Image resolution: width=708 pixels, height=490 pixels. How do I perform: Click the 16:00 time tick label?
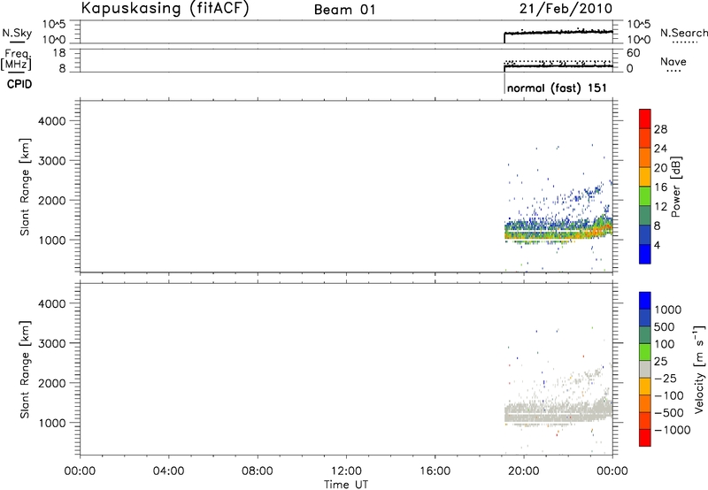pos(435,471)
